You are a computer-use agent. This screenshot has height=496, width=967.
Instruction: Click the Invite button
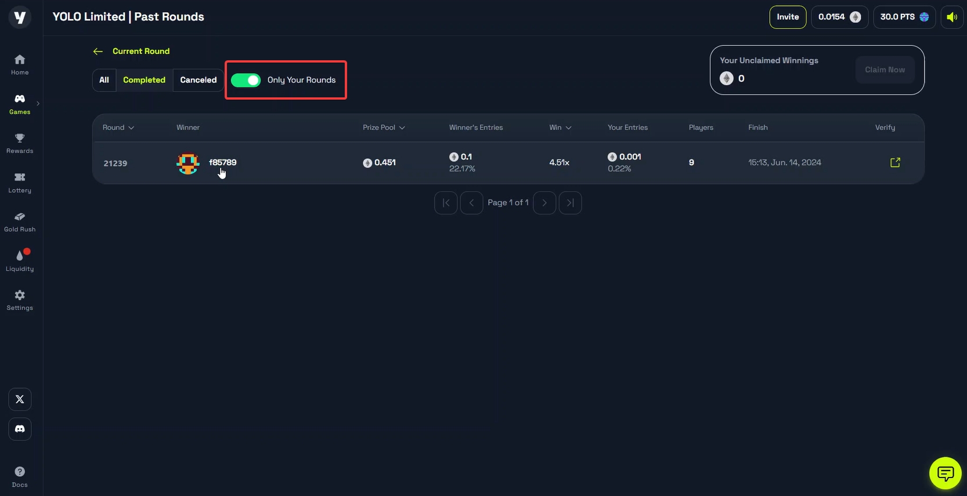pos(788,17)
